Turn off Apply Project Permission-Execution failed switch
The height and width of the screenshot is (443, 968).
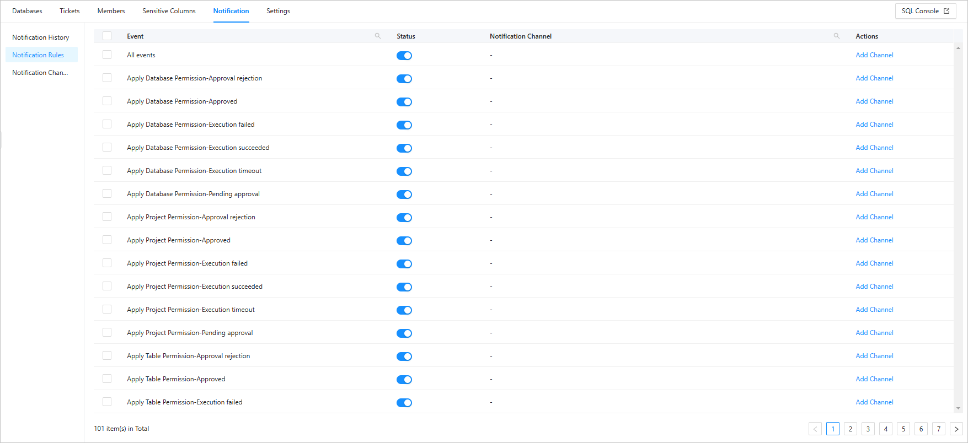tap(404, 264)
